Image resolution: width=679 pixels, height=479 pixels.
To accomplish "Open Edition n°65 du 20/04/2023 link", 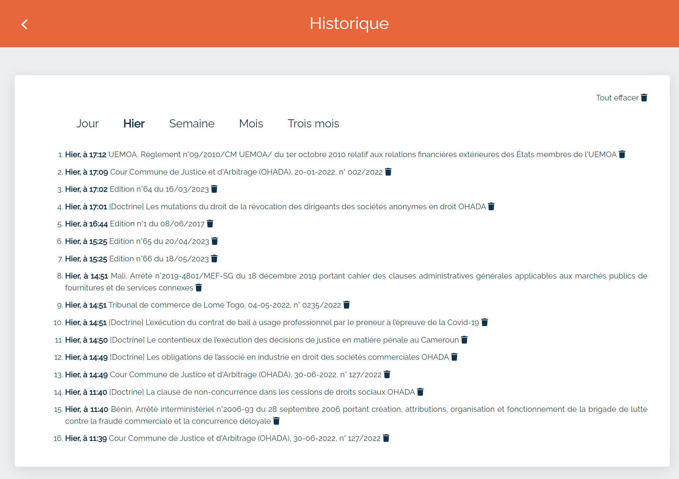I will (159, 241).
